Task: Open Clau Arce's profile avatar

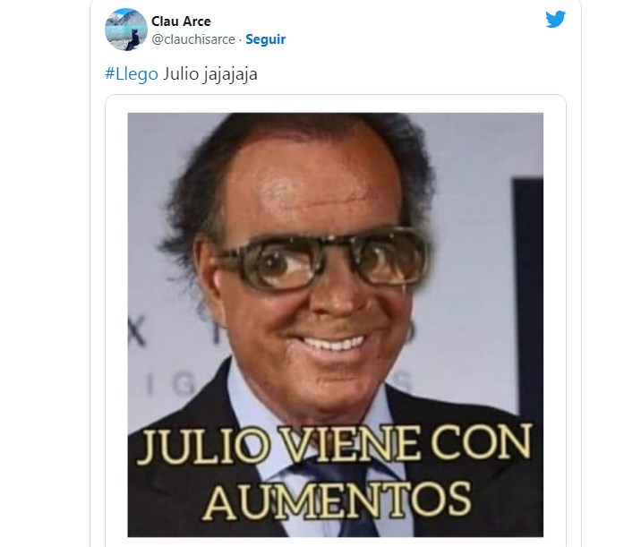Action: 126,30
